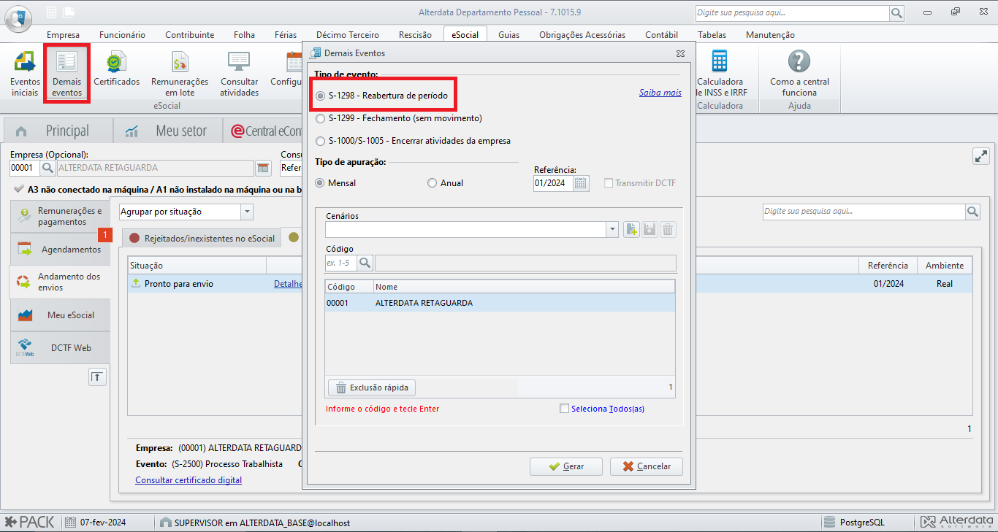Open the Folha ribbon tab
This screenshot has height=532, width=998.
pyautogui.click(x=244, y=34)
